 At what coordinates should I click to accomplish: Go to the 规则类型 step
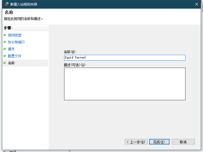point(14,35)
